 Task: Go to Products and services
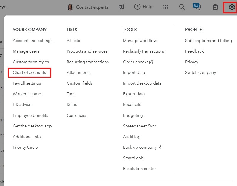point(87,51)
